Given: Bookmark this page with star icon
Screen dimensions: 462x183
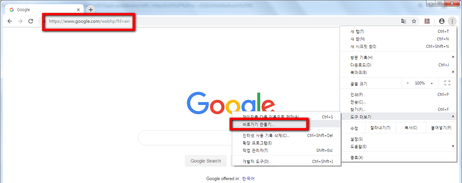Looking at the screenshot, I should (x=414, y=21).
